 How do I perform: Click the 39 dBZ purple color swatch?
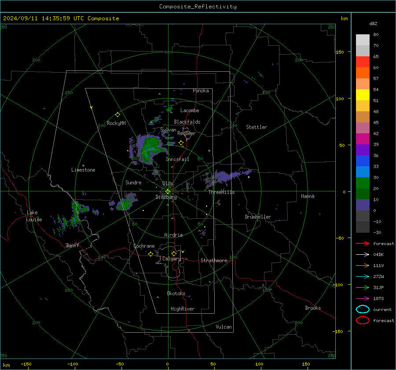pyautogui.click(x=363, y=150)
